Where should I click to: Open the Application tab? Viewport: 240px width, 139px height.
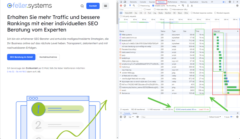click(x=194, y=2)
